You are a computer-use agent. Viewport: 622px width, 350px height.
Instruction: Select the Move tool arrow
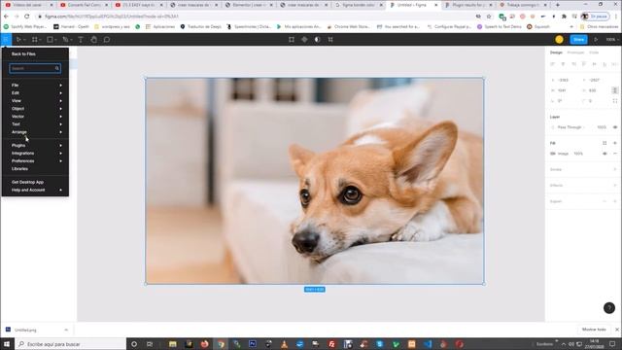coord(17,39)
